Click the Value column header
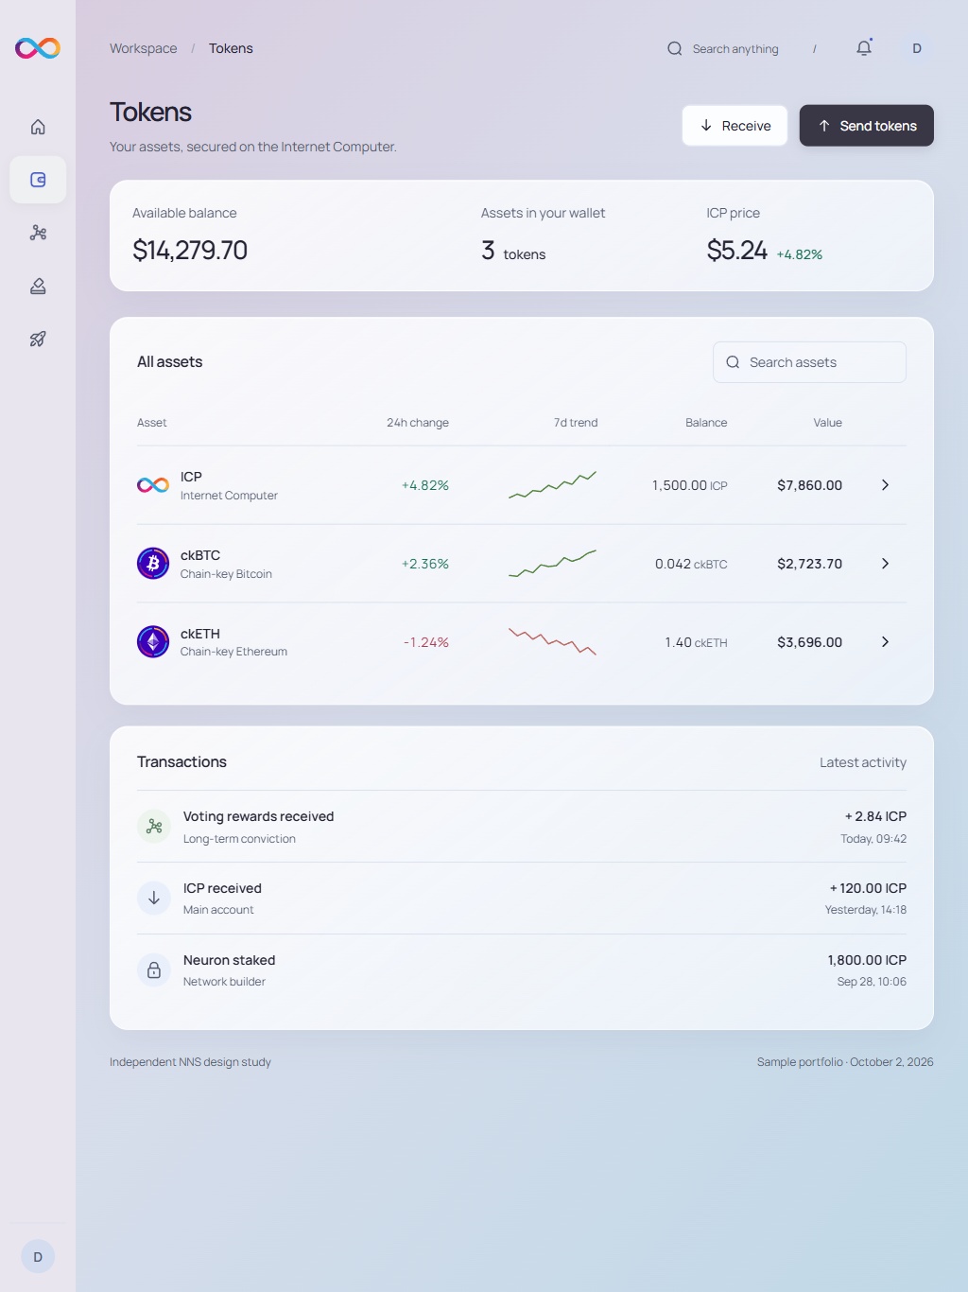 click(828, 423)
